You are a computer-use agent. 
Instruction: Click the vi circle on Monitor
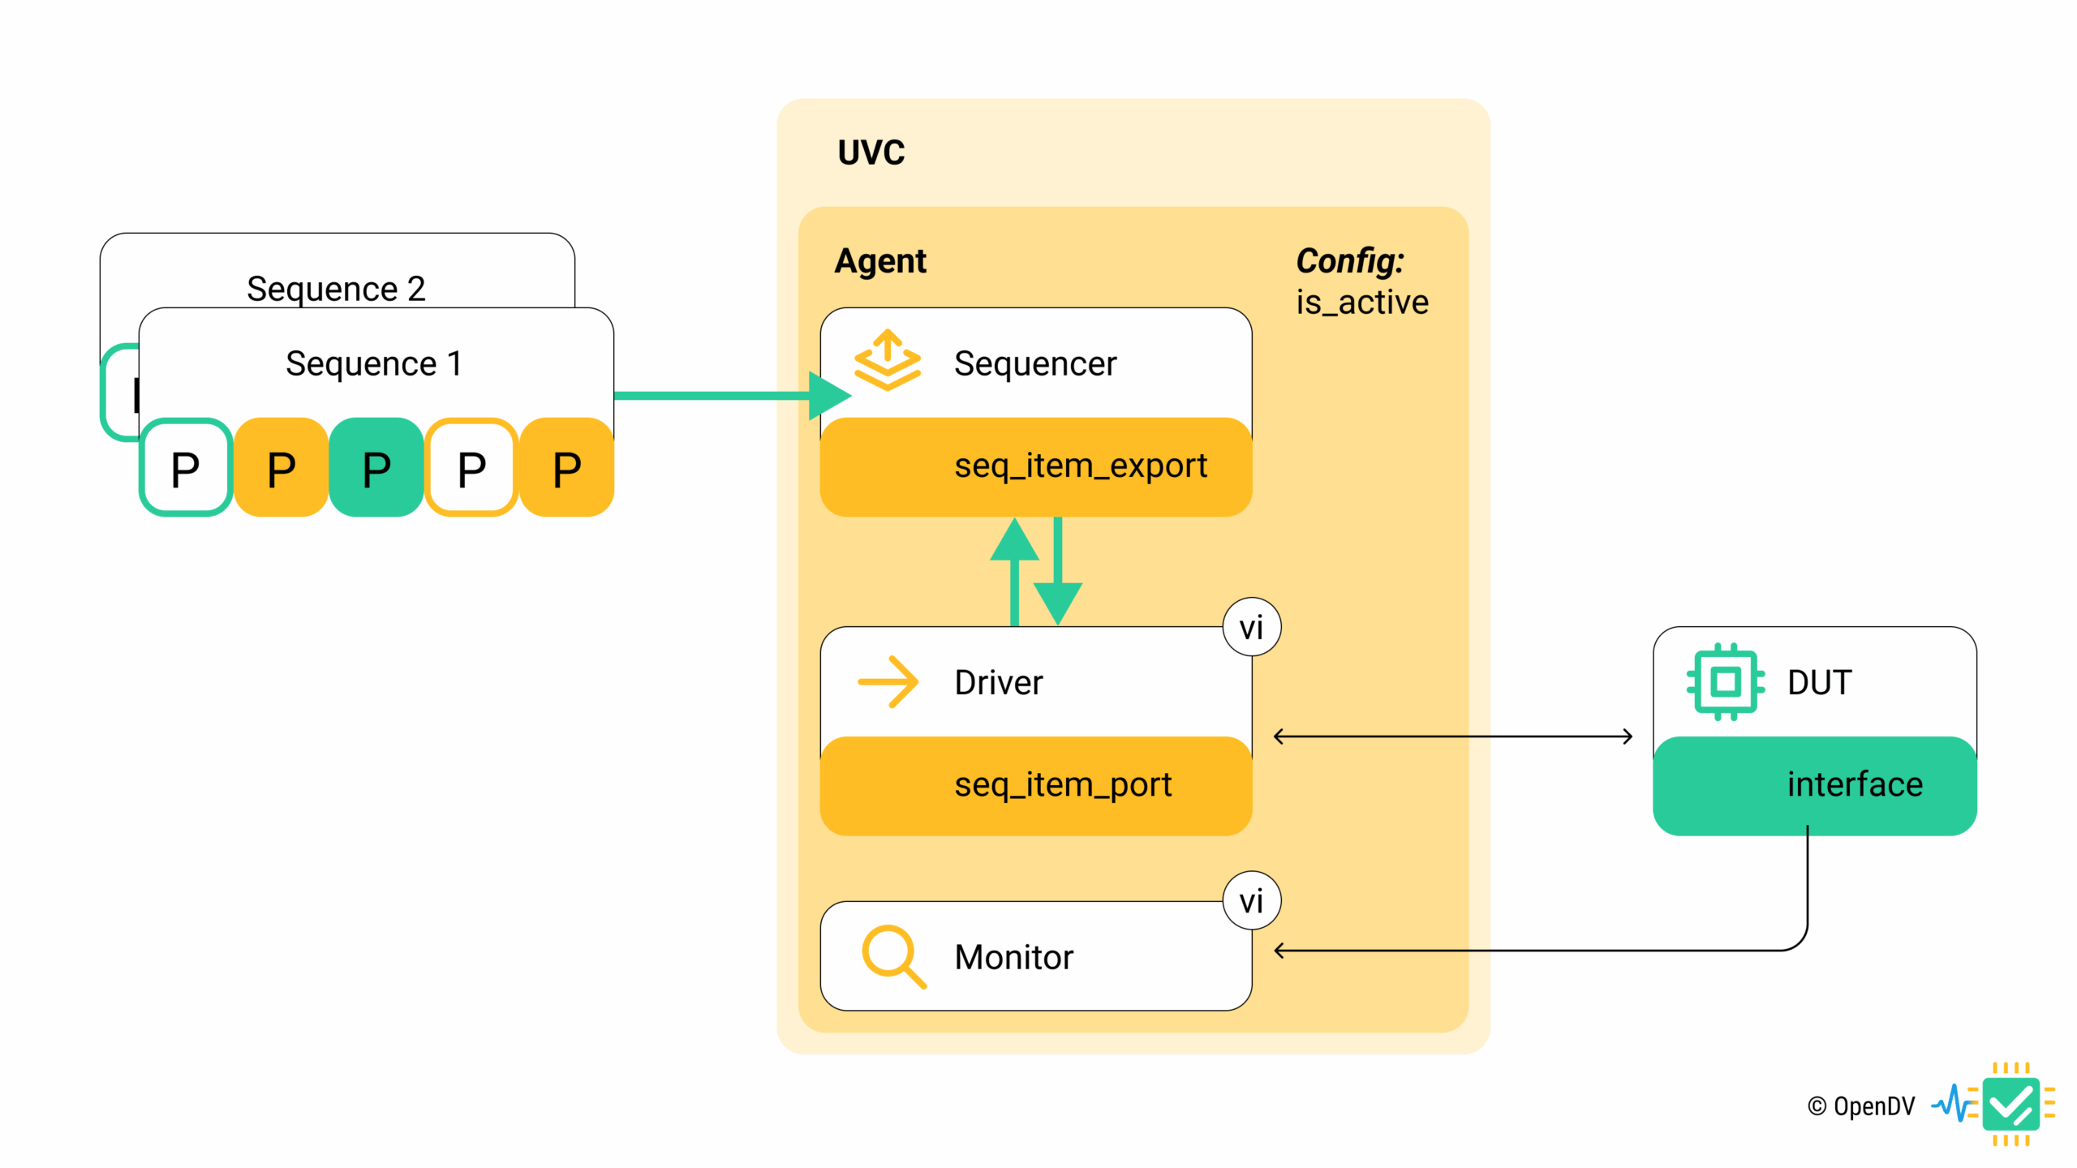click(x=1251, y=900)
